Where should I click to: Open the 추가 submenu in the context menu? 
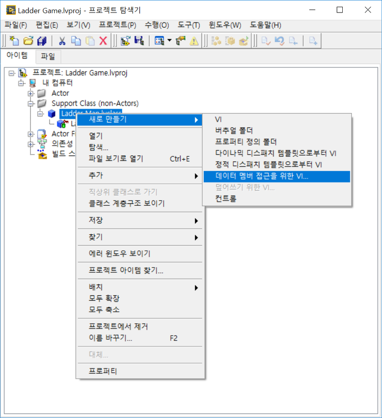(x=140, y=175)
